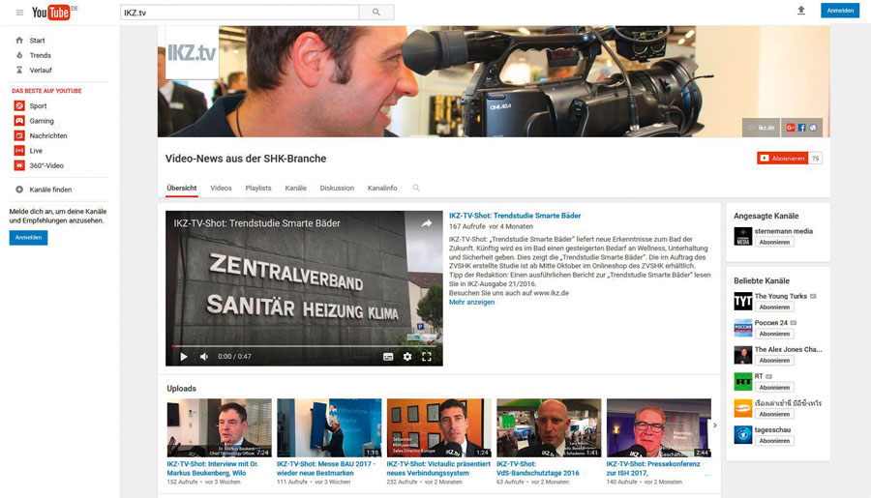Click the share arrow on video player

click(426, 223)
